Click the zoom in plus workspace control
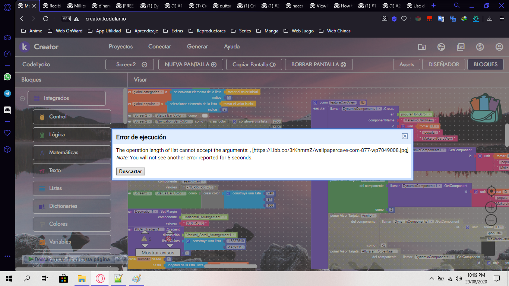Viewport: 509px width, 286px height. point(491,207)
